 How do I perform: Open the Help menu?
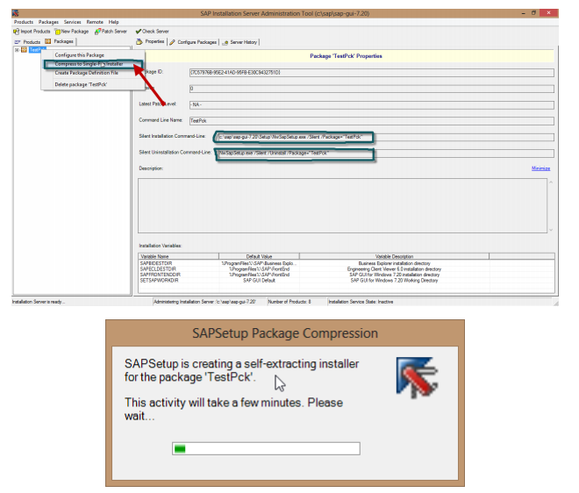click(114, 22)
